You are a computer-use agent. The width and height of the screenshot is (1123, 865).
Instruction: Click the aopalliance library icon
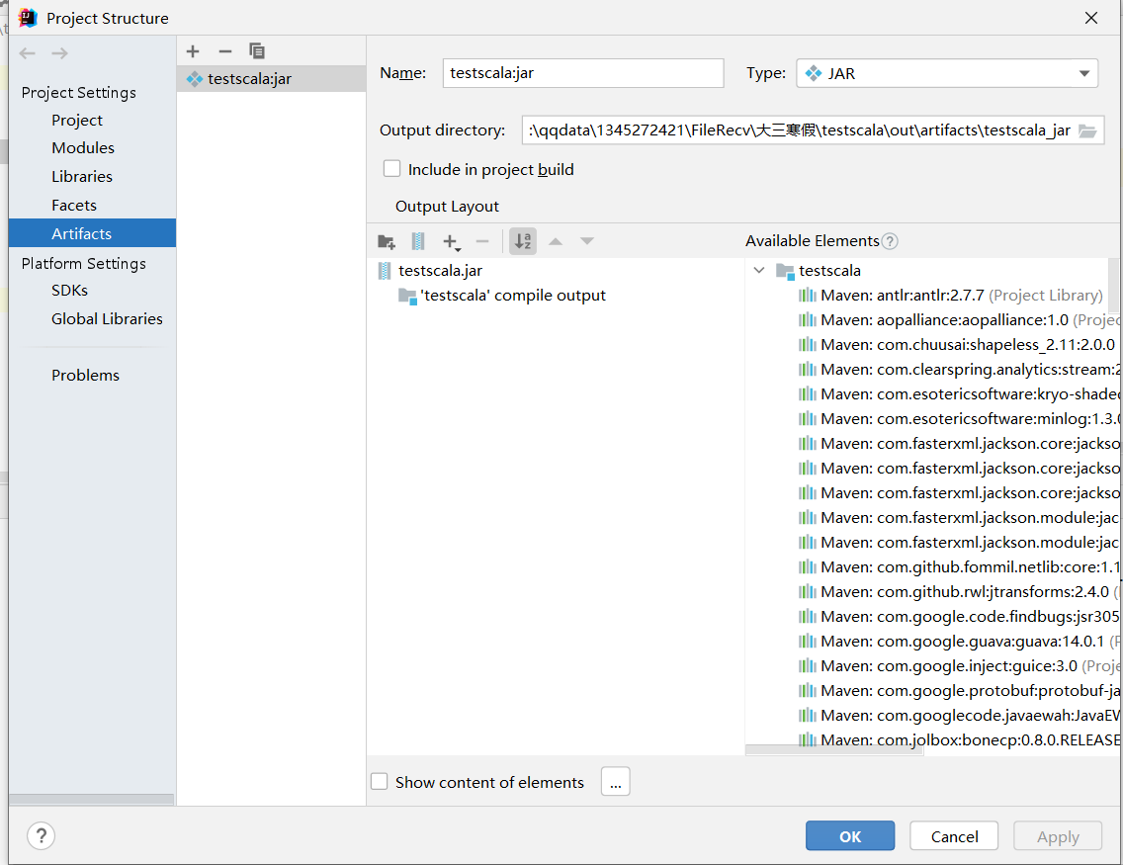point(807,320)
